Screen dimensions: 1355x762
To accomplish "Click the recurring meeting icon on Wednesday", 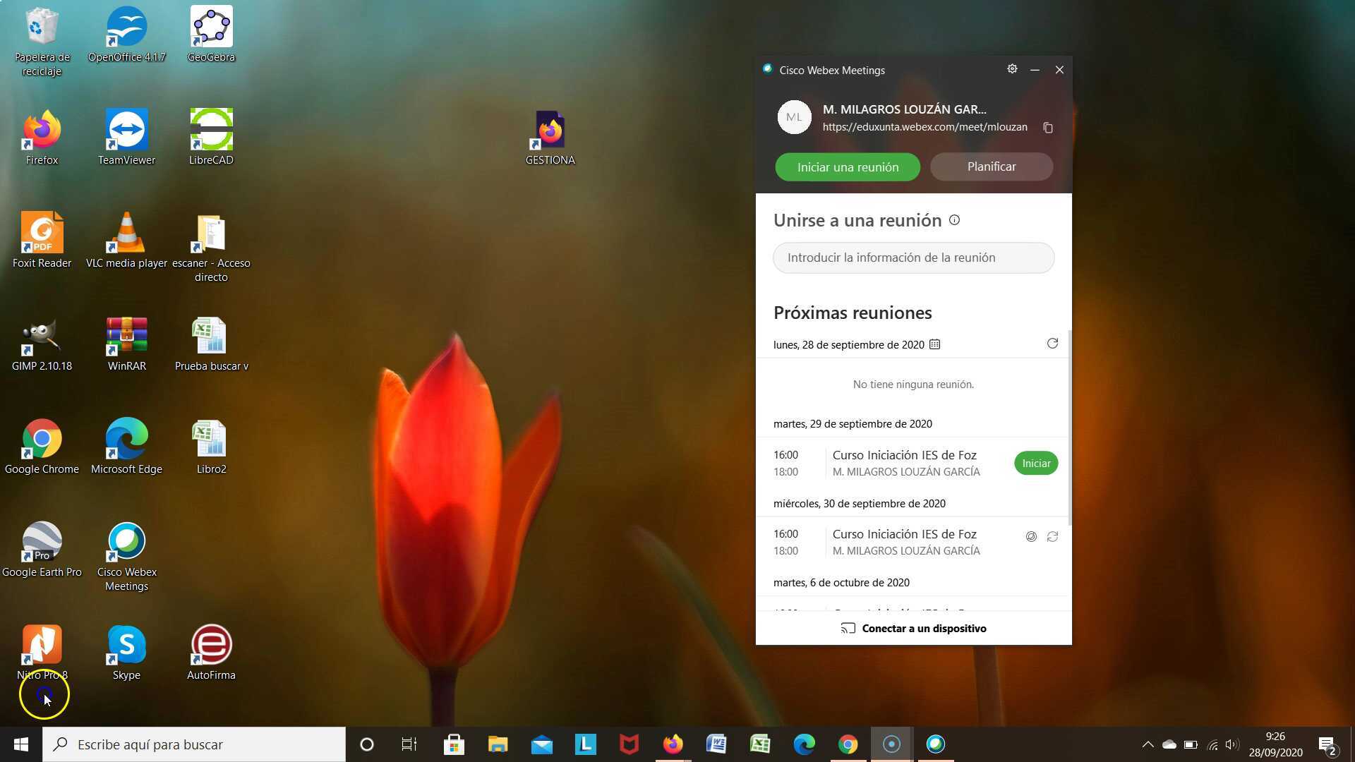I will point(1052,537).
